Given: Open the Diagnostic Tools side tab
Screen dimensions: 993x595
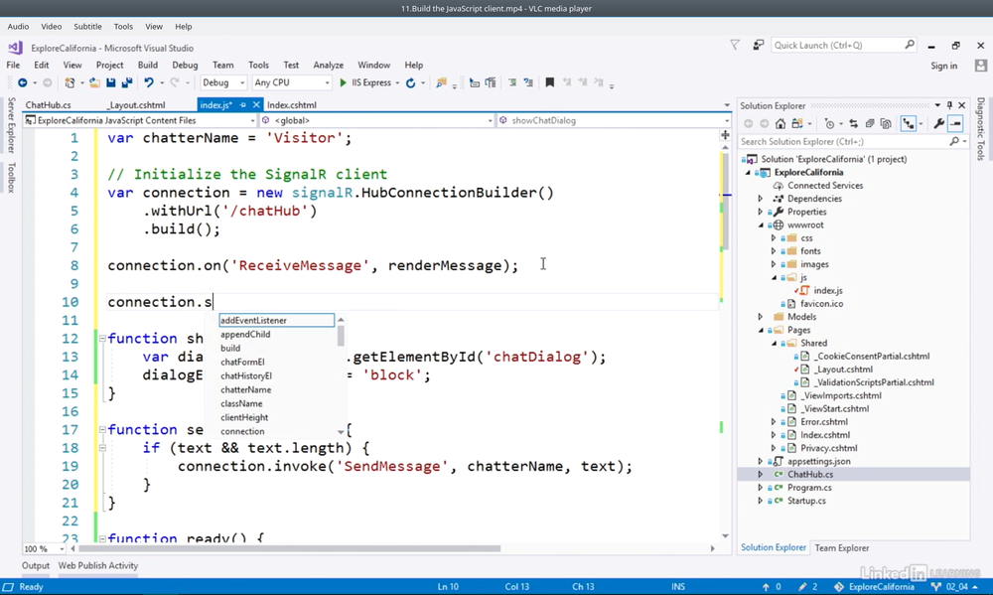Looking at the screenshot, I should click(980, 128).
